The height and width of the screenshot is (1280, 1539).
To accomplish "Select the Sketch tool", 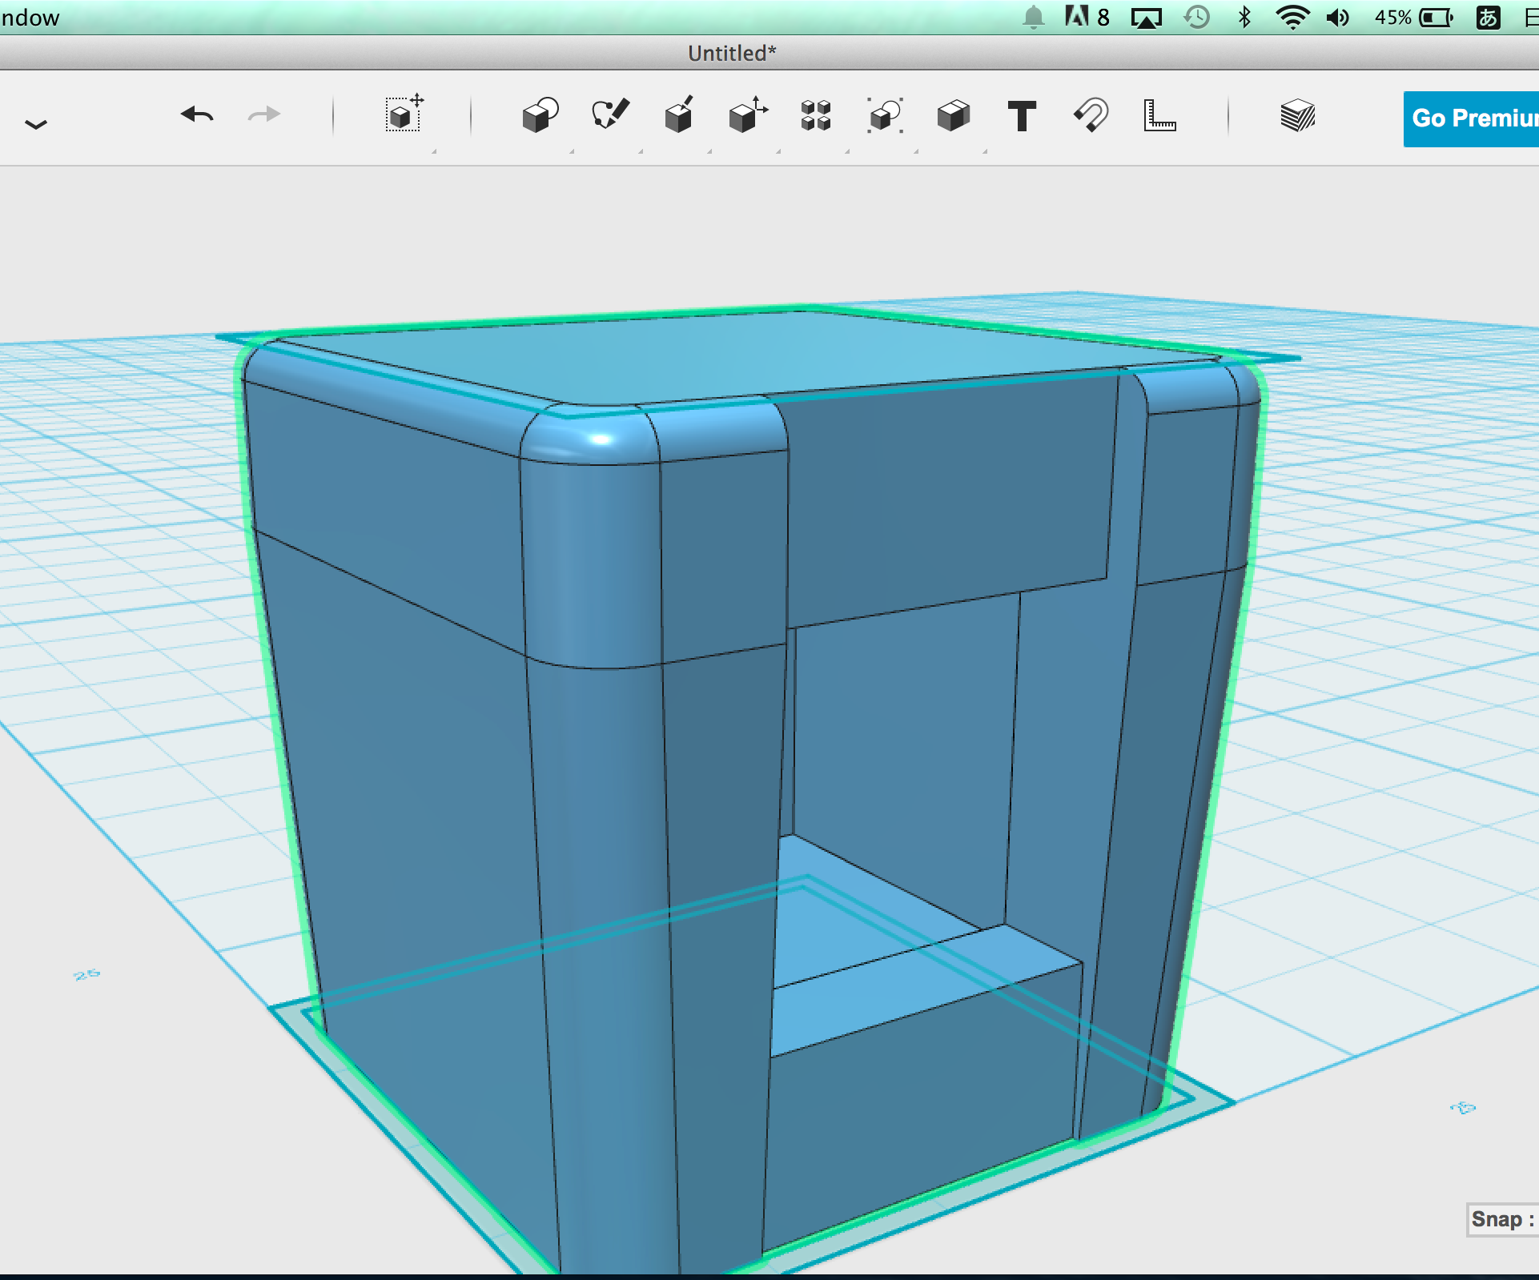I will [x=607, y=117].
